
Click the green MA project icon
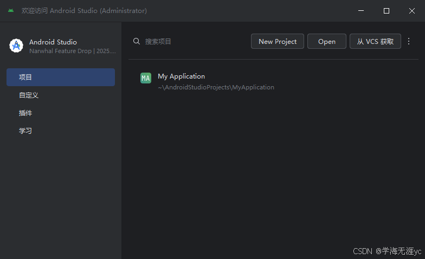click(x=145, y=78)
